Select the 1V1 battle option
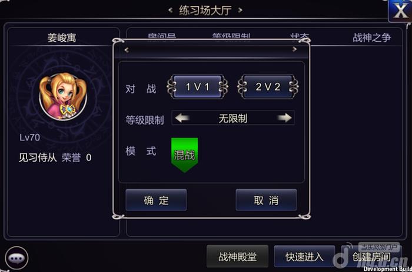The width and height of the screenshot is (412, 272). click(197, 87)
